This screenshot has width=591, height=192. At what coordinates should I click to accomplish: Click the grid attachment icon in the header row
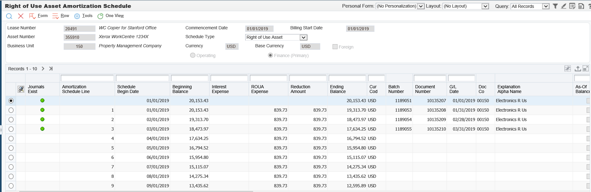(21, 89)
